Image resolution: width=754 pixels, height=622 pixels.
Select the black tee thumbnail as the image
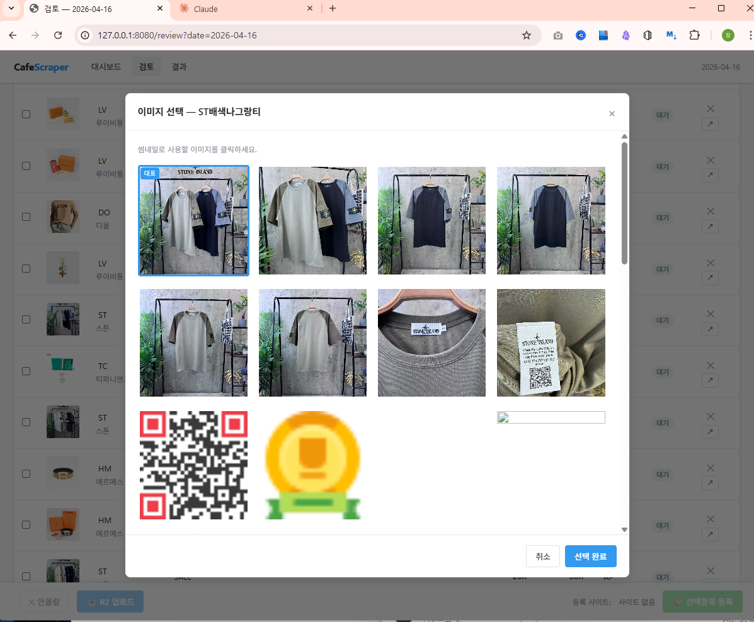[x=431, y=220]
